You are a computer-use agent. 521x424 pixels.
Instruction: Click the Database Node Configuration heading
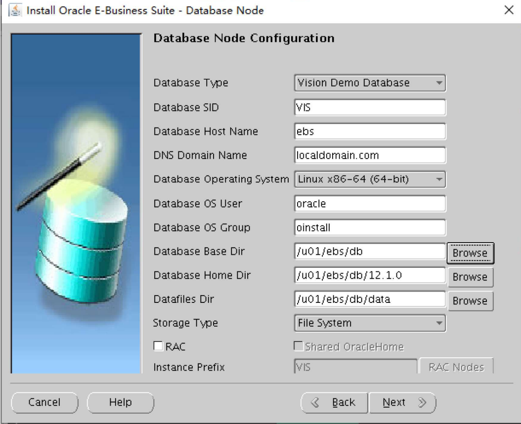tap(244, 38)
